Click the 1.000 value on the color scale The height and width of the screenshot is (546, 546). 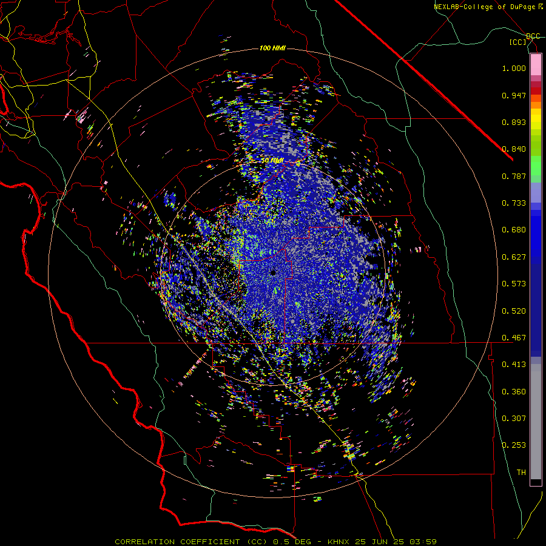[x=514, y=68]
